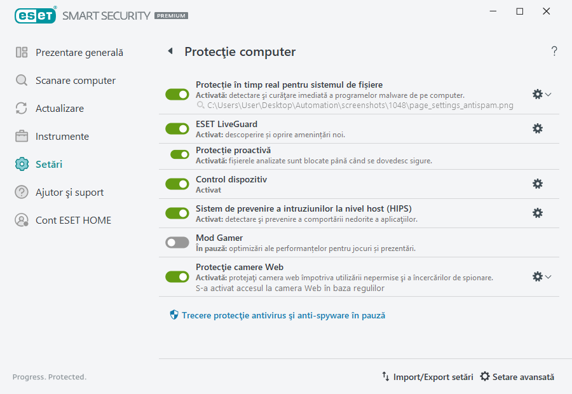The width and height of the screenshot is (572, 394).
Task: Select the Instrumente sidebar icon
Action: click(x=21, y=136)
